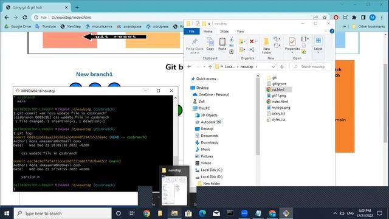Viewport: 389px width, 219px height.
Task: Bookmark this page with the star icon
Action: [325, 18]
